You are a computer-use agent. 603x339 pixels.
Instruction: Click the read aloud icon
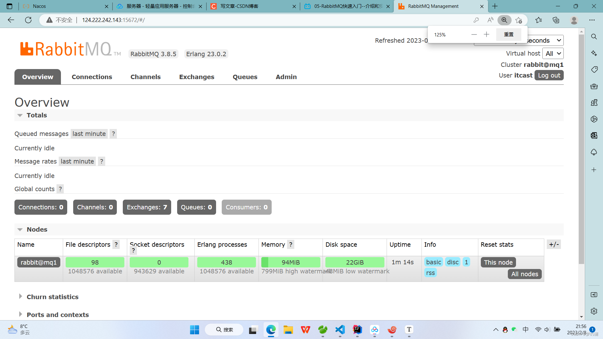490,20
